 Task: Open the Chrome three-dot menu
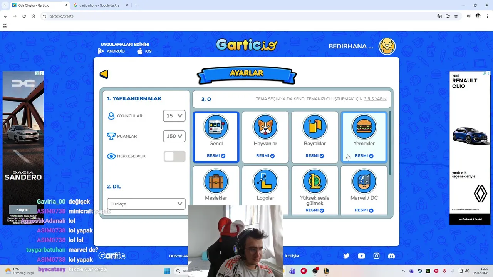487,16
